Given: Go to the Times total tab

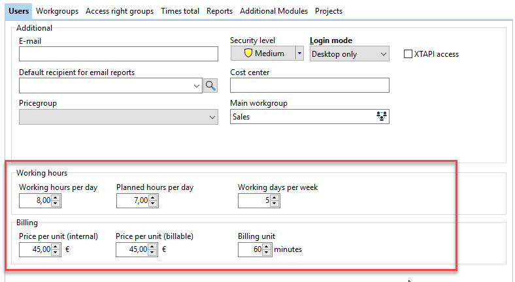Looking at the screenshot, I should pos(180,11).
